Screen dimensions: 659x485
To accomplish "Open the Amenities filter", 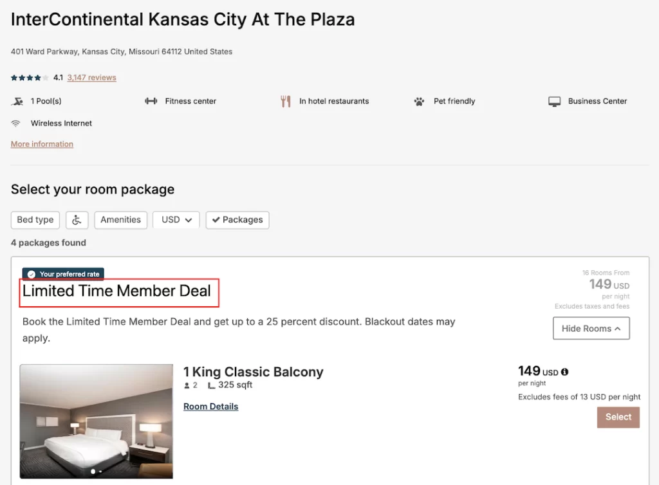I will 120,220.
